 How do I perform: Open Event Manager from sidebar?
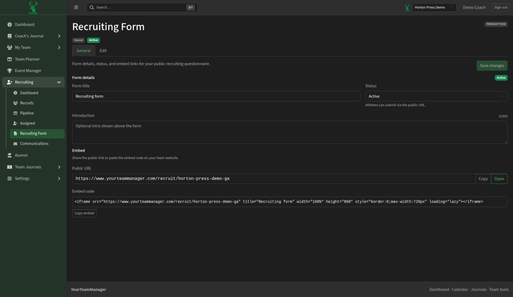[33, 71]
